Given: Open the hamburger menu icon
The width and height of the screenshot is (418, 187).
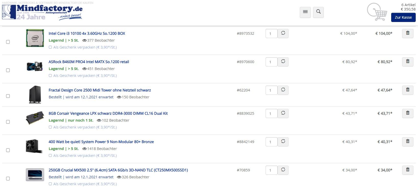Looking at the screenshot, I should tap(305, 12).
